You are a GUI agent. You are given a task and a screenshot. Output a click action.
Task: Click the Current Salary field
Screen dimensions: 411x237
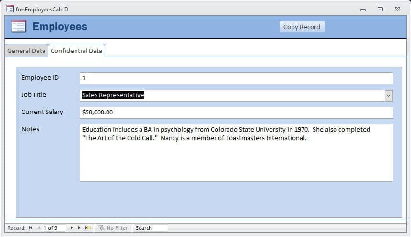tap(236, 113)
